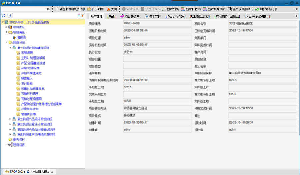Viewport: 300px width, 175px height.
Task: Click the orange up-arrow icon in tree search box
Action: [82, 16]
